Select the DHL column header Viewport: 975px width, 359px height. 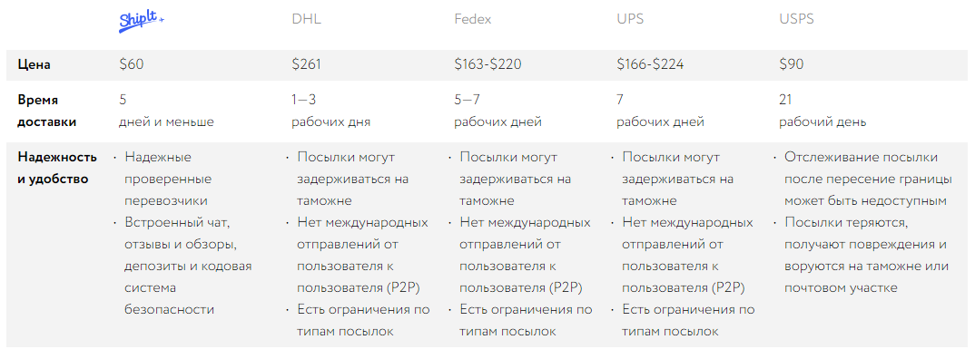(x=307, y=19)
